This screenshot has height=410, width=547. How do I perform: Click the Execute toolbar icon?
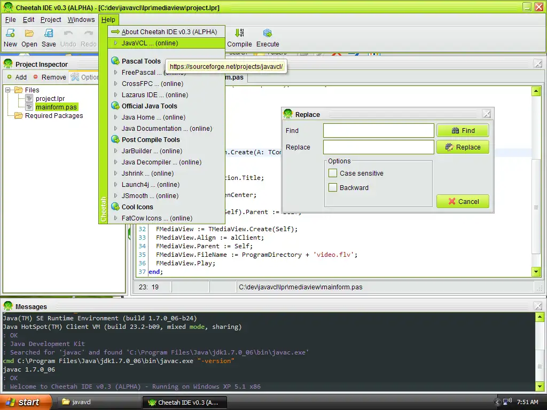tap(268, 33)
